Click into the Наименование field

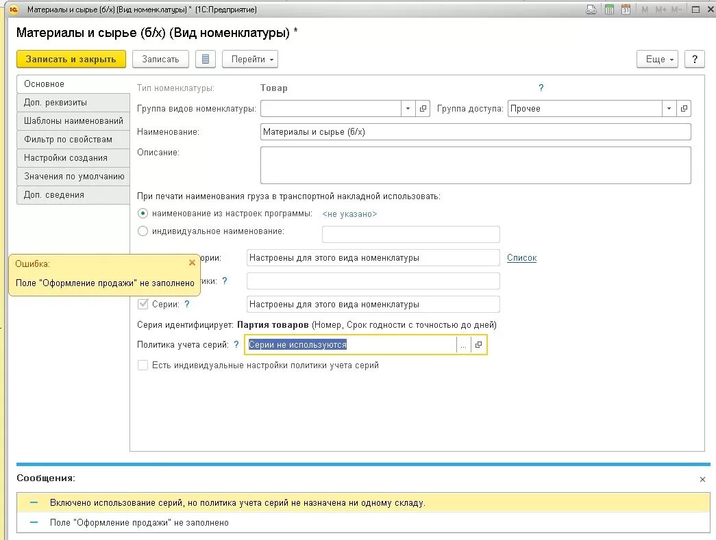click(x=476, y=132)
